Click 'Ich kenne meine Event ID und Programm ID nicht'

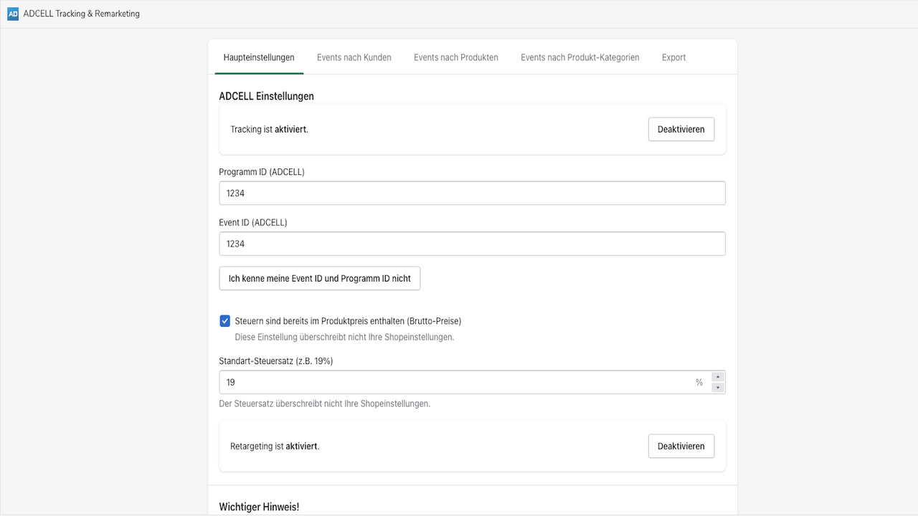(x=319, y=278)
